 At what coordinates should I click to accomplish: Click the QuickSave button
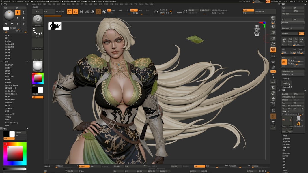click(246, 1)
